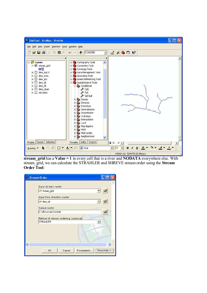Enable the dem_clean layer checkbox

point(36,89)
